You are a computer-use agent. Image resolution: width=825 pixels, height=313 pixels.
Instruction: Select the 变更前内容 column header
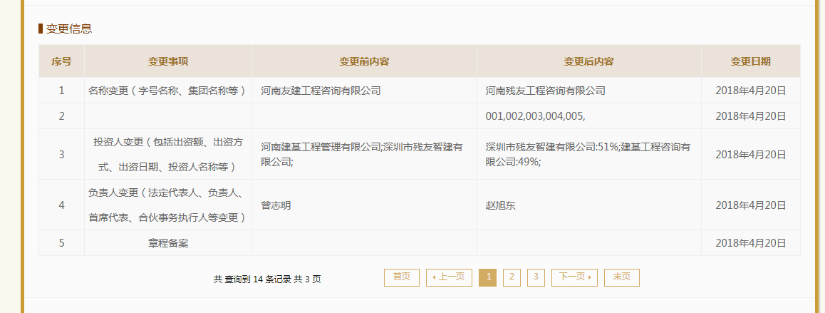click(364, 61)
